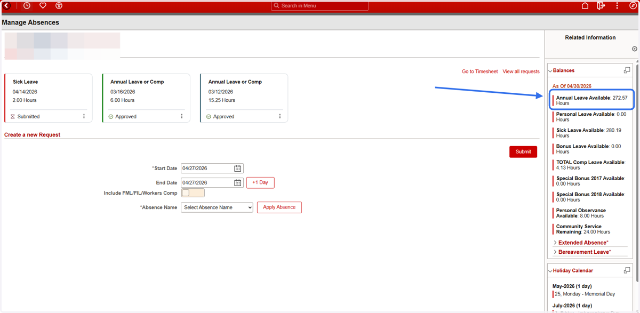
Task: Click the +1 Day button
Action: [260, 182]
